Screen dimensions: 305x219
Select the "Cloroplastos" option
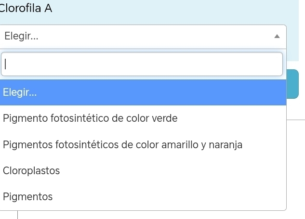tap(31, 170)
